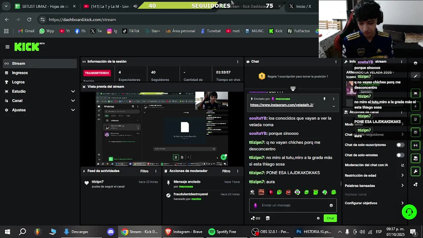
Task: Unpin the pinned chat message
Action: coord(324,99)
